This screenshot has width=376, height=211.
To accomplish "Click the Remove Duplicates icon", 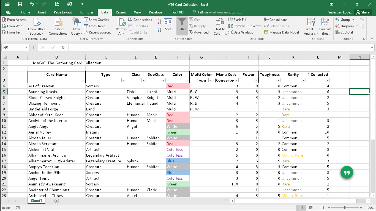I will click(231, 26).
